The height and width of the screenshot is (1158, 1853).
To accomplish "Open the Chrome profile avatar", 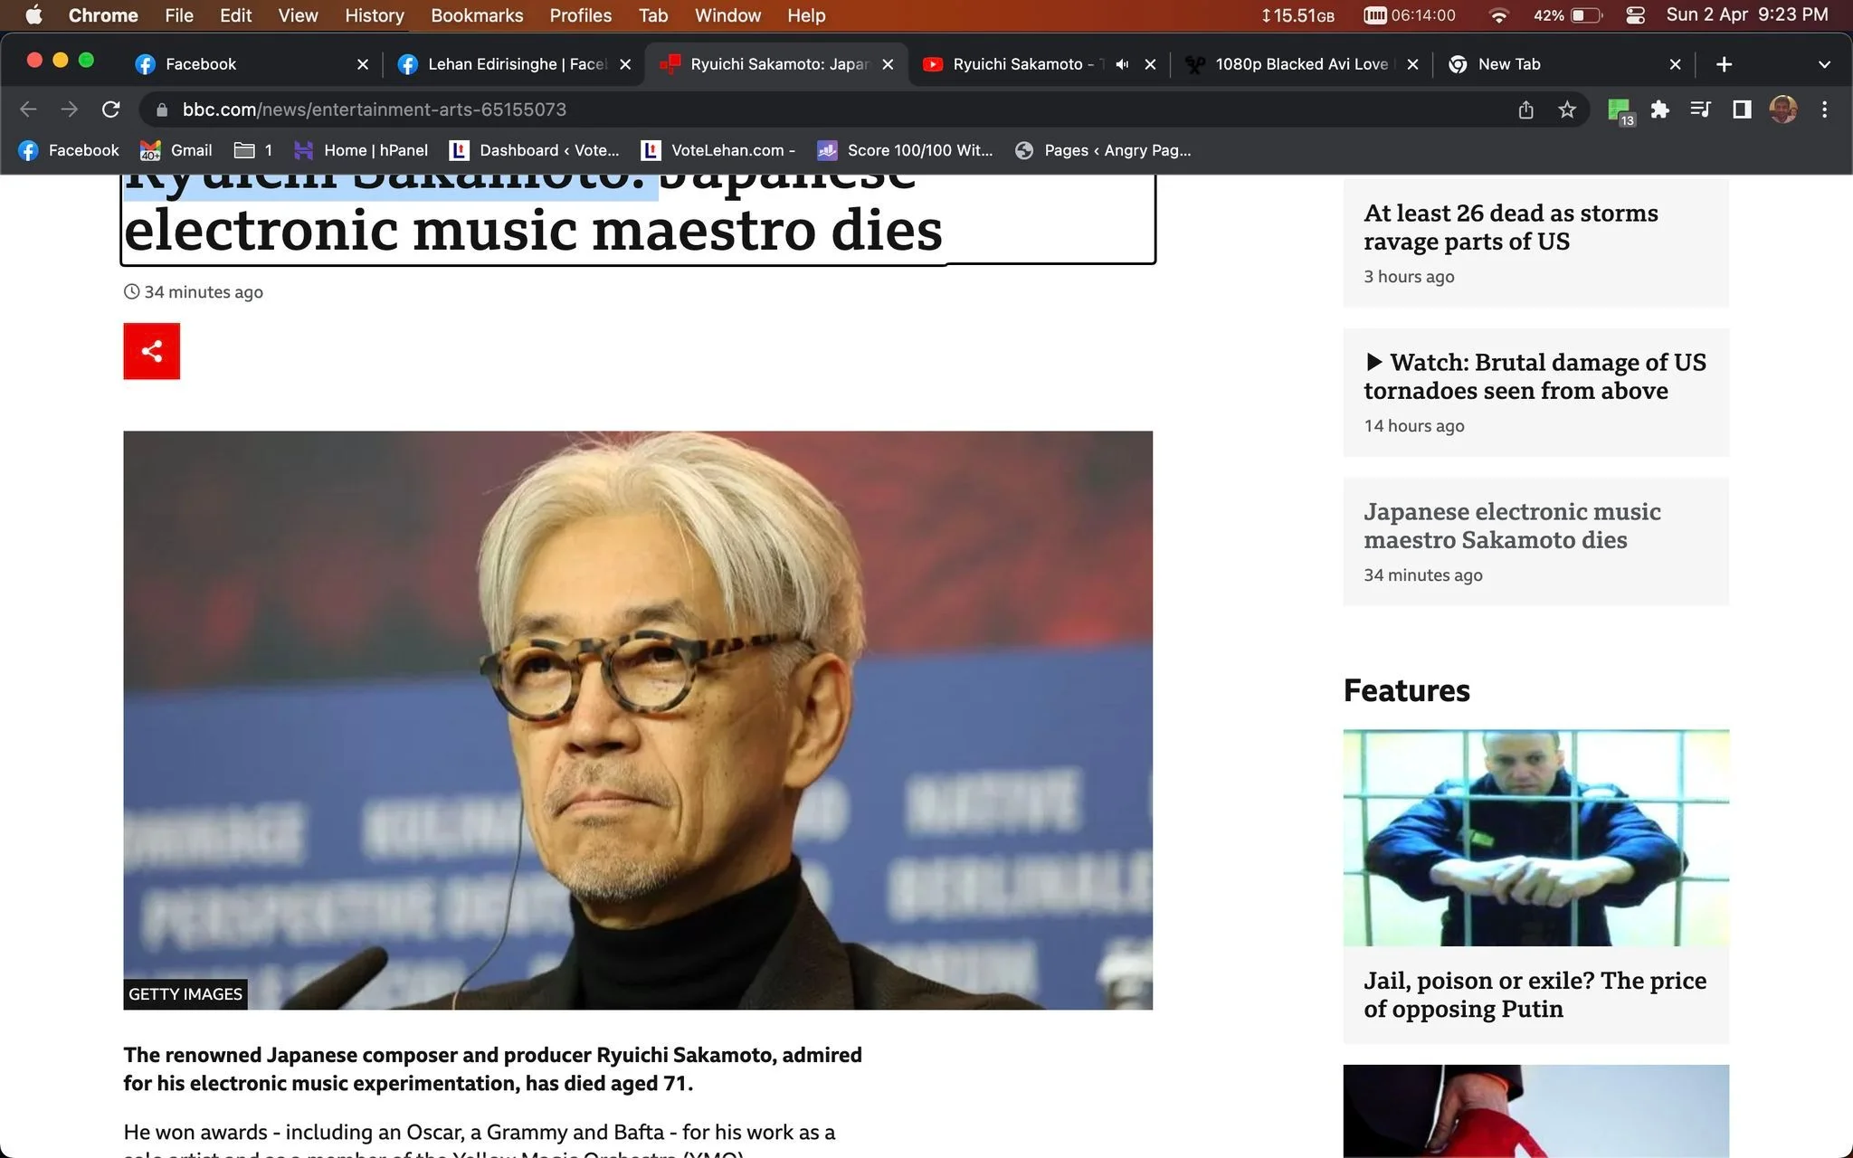I will (x=1782, y=109).
